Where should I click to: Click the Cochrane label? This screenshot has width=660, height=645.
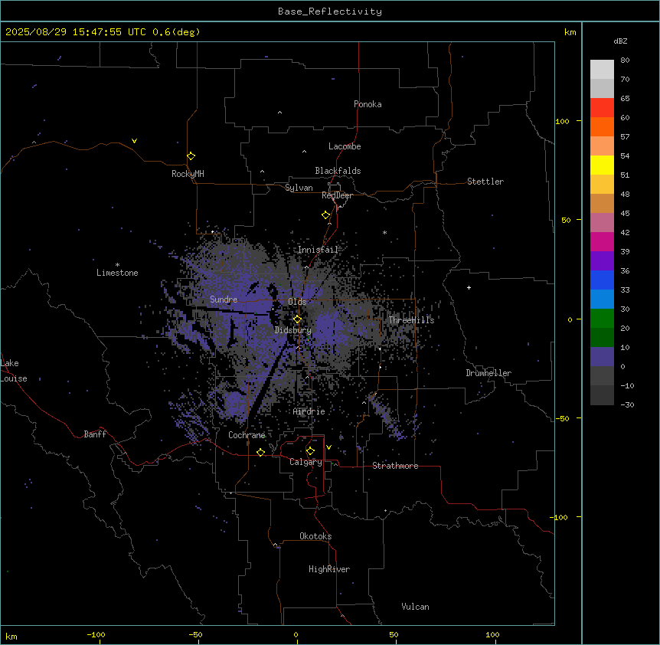tap(247, 435)
